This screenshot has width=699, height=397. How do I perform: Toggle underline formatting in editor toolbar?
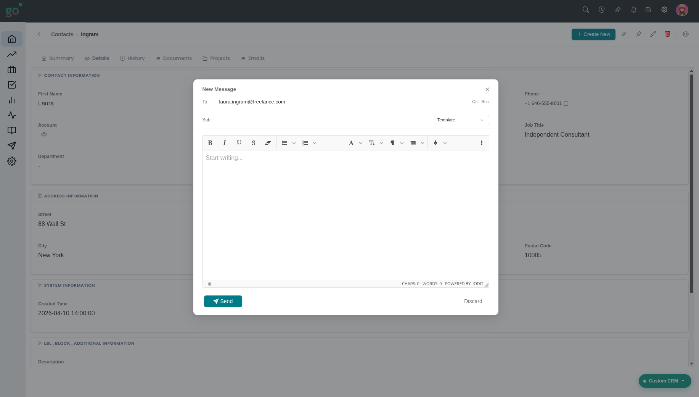tap(239, 143)
